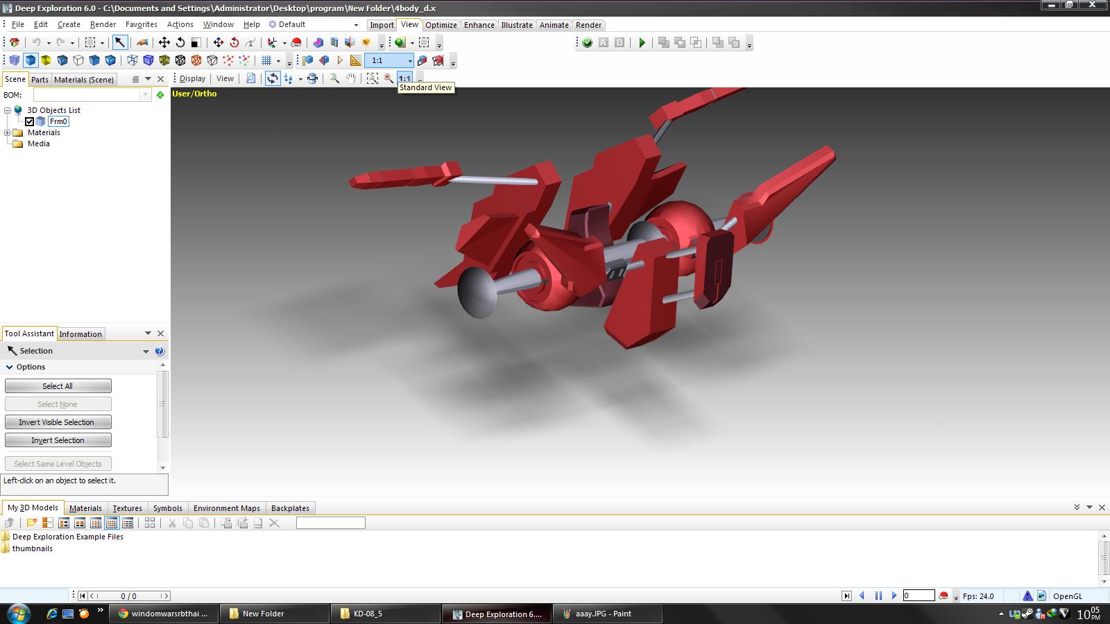
Task: Click the Invert Visible Selection button
Action: (58, 422)
